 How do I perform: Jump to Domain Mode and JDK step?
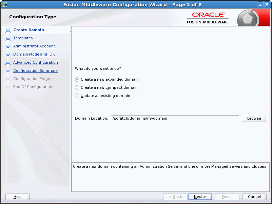pos(34,55)
